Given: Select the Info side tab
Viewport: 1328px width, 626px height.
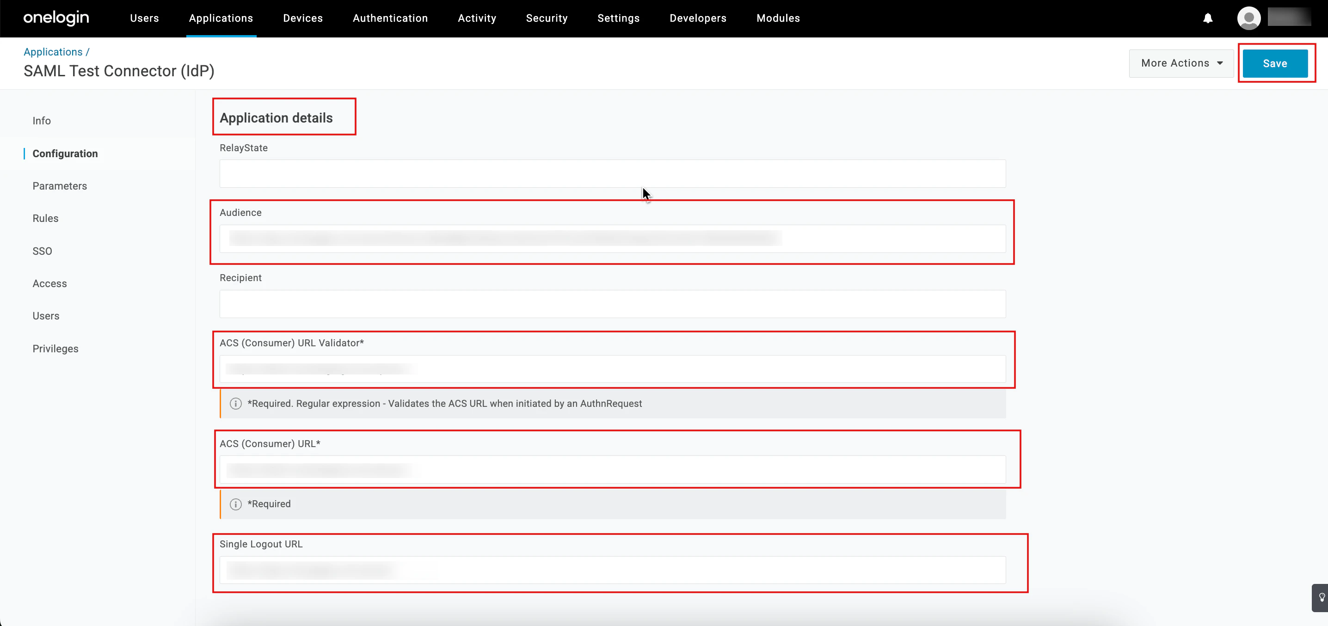Looking at the screenshot, I should tap(42, 121).
